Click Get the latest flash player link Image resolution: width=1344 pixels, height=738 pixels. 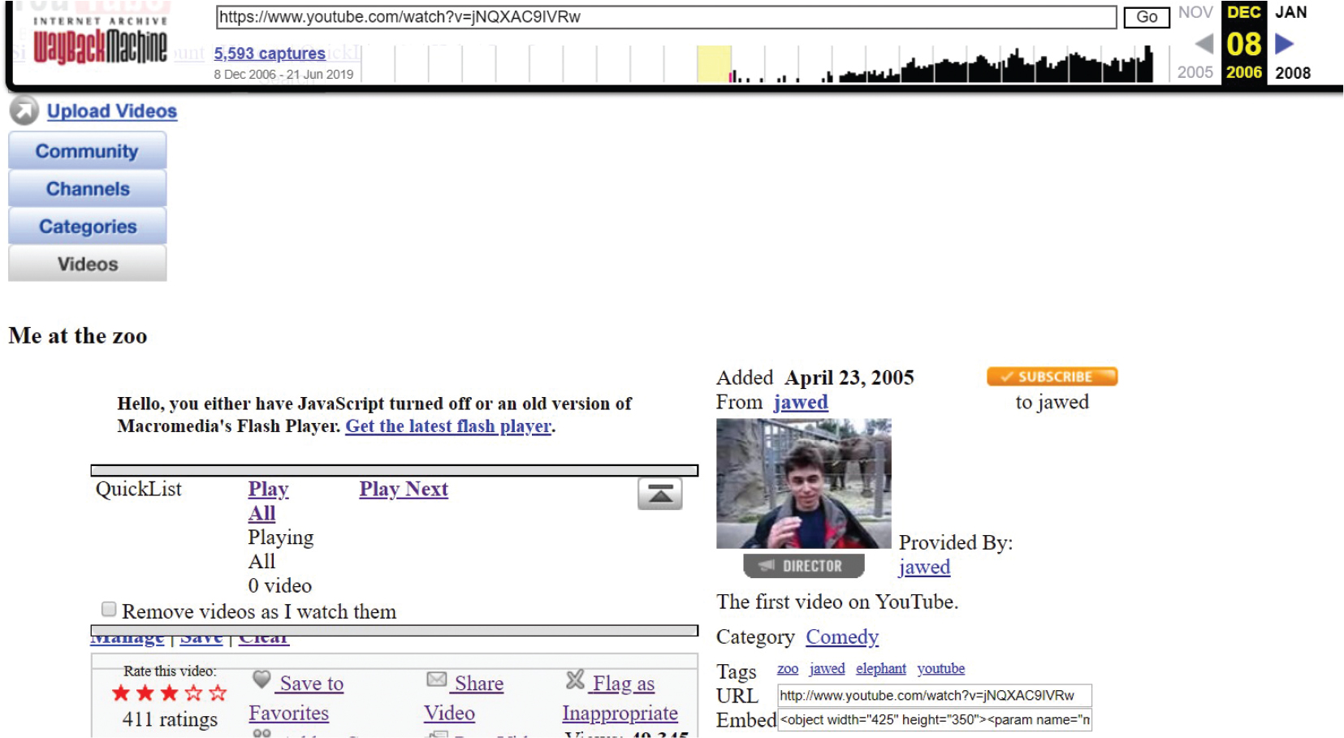pos(448,426)
